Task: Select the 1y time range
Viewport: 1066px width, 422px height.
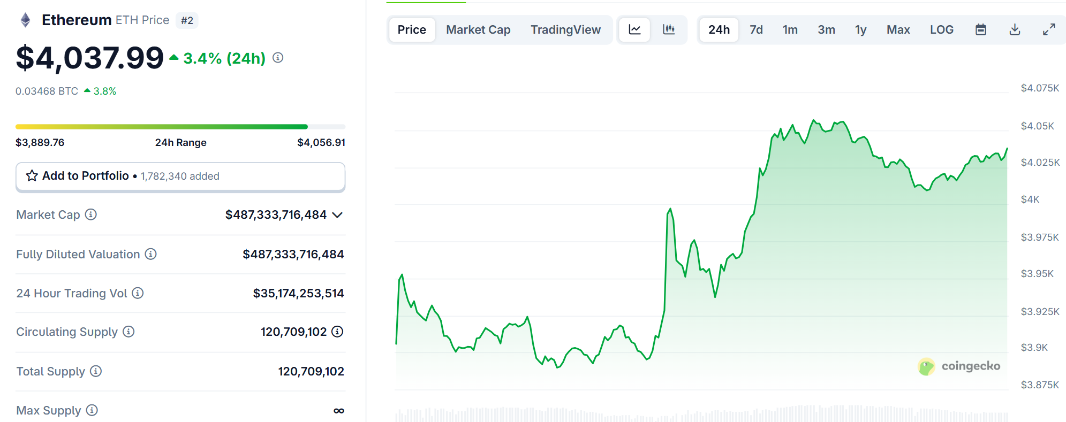Action: tap(860, 29)
